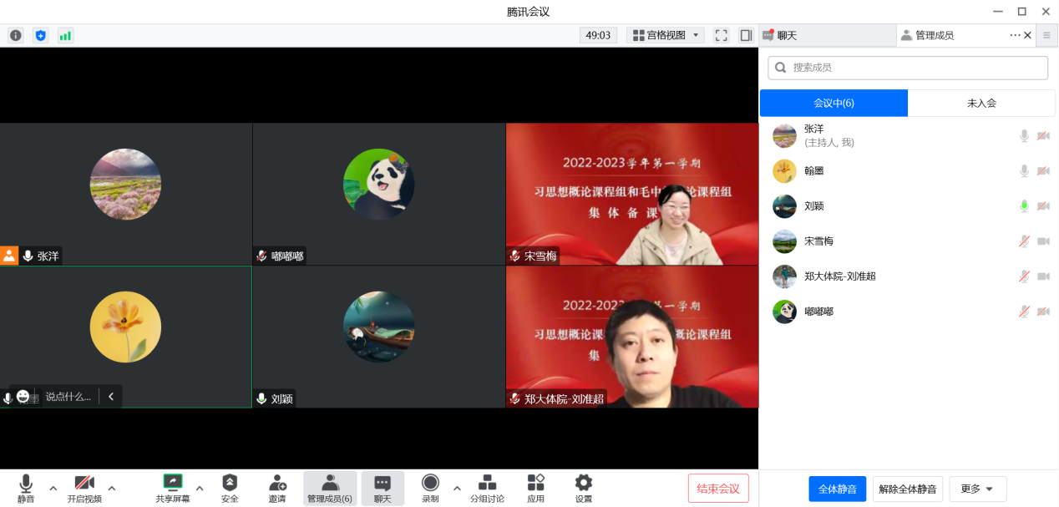This screenshot has width=1059, height=507.
Task: Open the grid view dropdown
Action: [x=666, y=35]
